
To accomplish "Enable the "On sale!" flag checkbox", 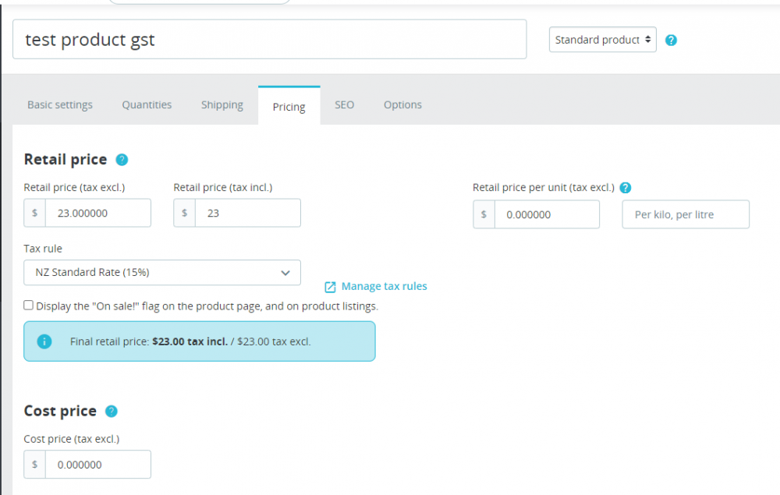I will (x=29, y=306).
